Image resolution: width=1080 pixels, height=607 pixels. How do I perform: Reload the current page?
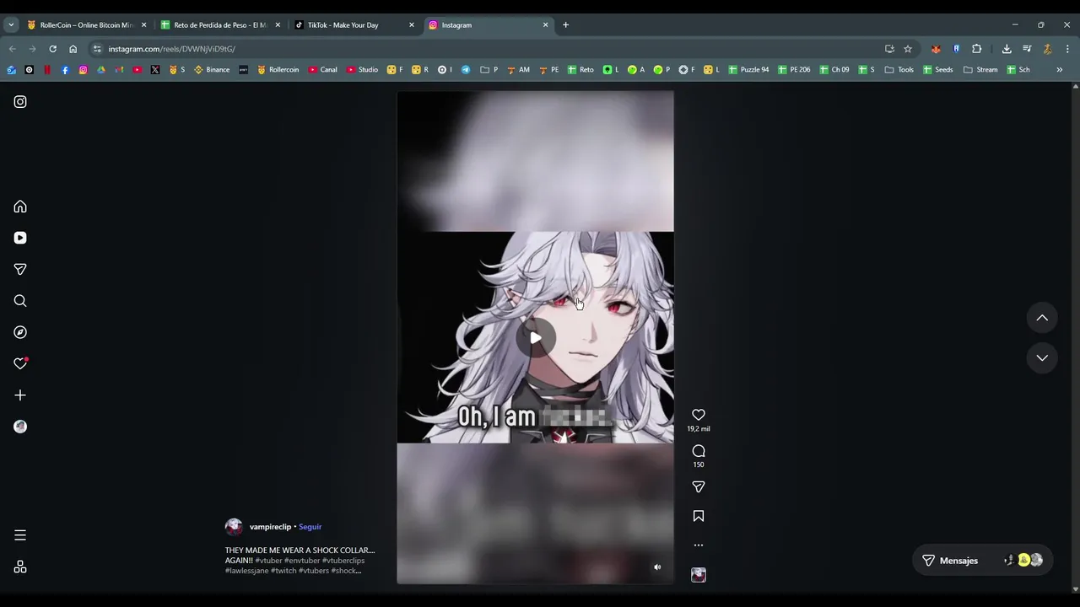click(x=52, y=49)
